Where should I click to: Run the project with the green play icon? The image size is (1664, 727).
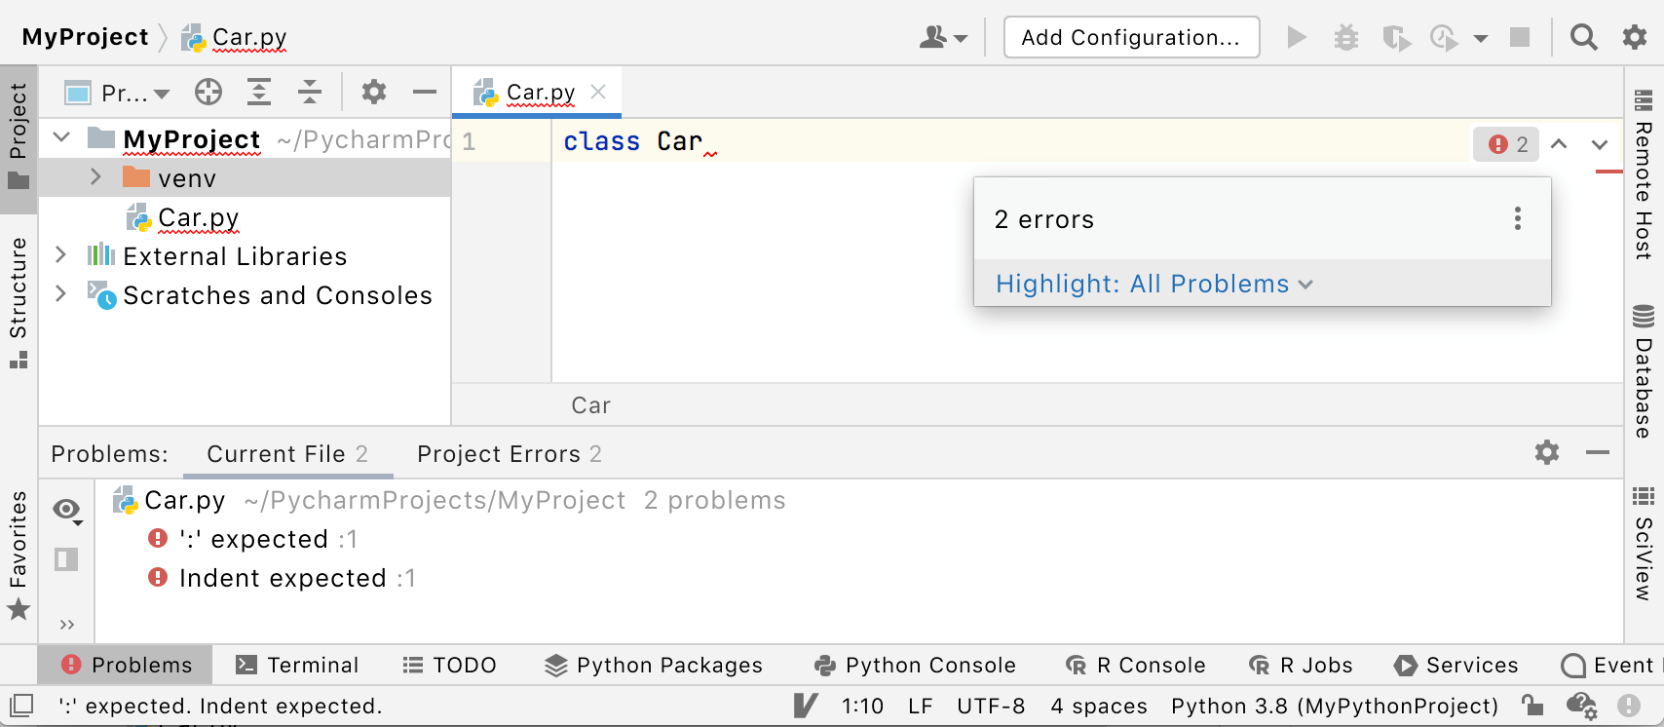pyautogui.click(x=1298, y=36)
